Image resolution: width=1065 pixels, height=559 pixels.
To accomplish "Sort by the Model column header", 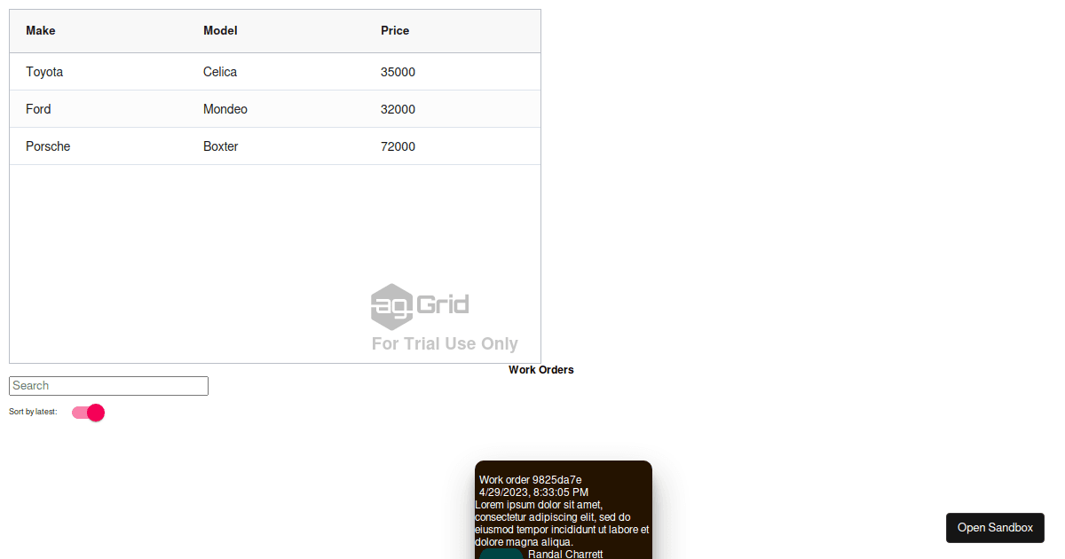I will click(220, 31).
